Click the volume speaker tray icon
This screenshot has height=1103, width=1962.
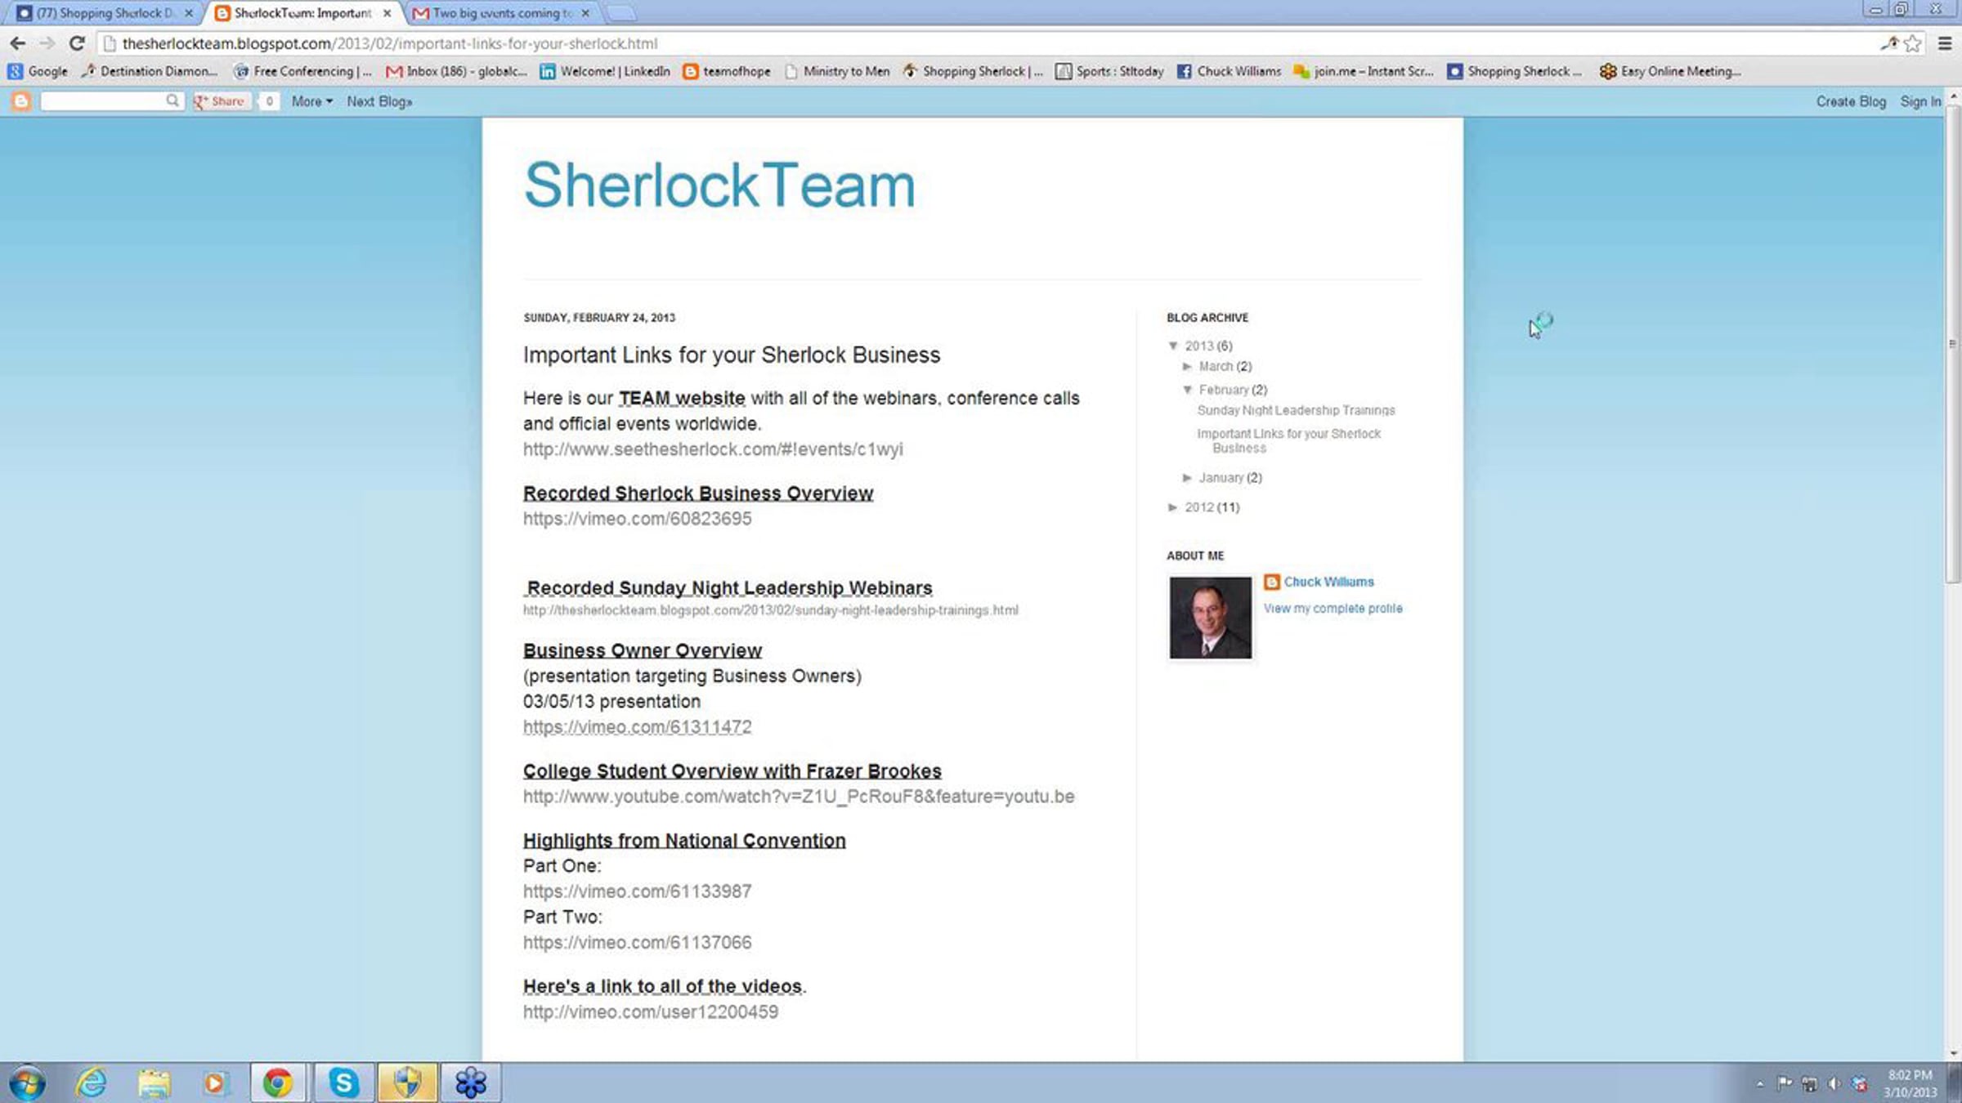[1834, 1084]
